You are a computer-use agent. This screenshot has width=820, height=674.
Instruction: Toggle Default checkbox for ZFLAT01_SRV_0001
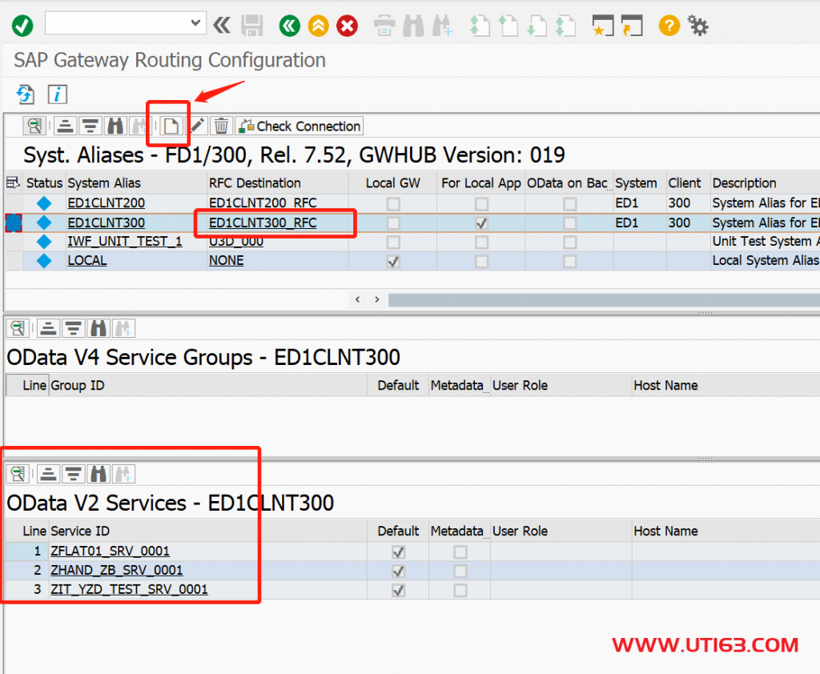(x=398, y=552)
